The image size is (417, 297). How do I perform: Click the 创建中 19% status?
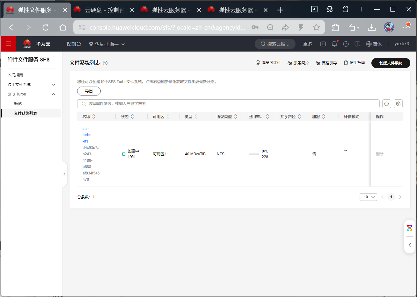click(x=131, y=154)
